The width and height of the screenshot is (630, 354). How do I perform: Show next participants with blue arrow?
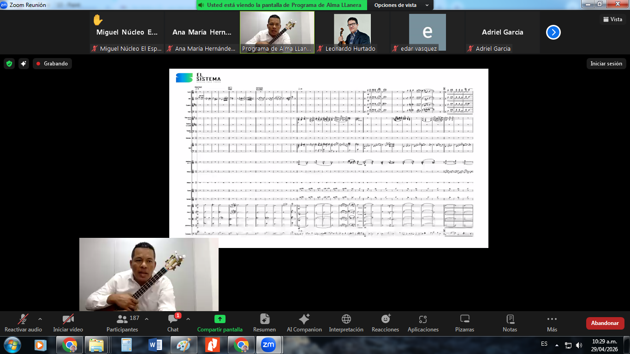point(553,32)
